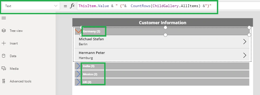Click the Michael Stefan name
The image size is (260, 95).
91,39
